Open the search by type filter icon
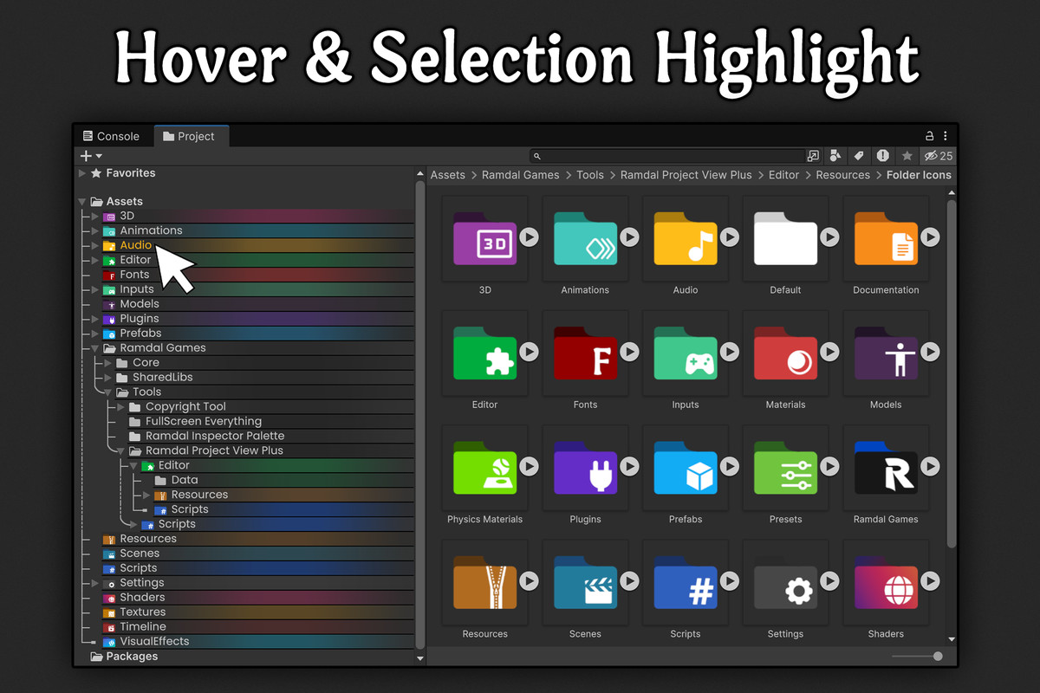 (835, 156)
